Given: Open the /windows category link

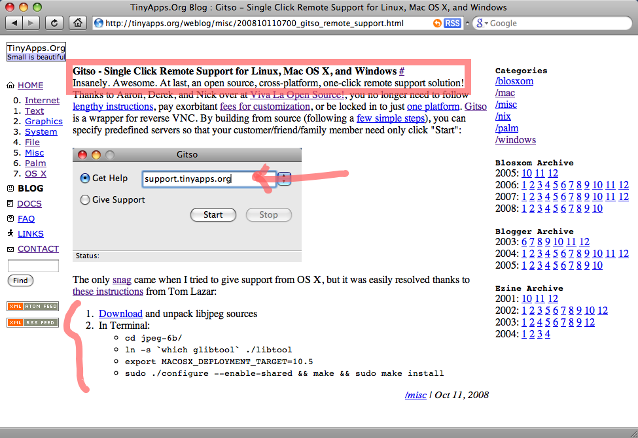Looking at the screenshot, I should coord(516,140).
